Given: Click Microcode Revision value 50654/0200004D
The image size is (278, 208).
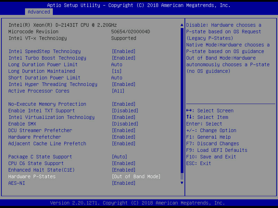Looking at the screenshot, I should pyautogui.click(x=131, y=32).
